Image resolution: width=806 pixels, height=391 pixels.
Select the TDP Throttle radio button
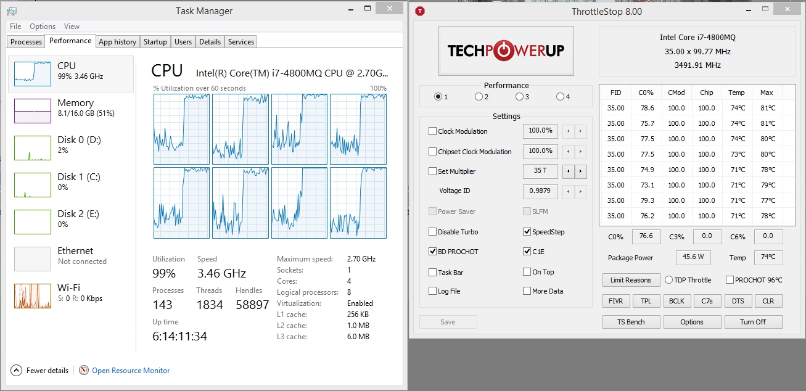[668, 280]
